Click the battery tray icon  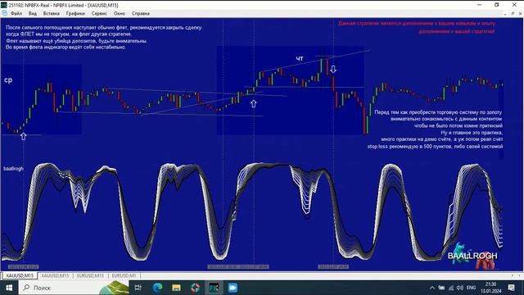click(x=441, y=288)
